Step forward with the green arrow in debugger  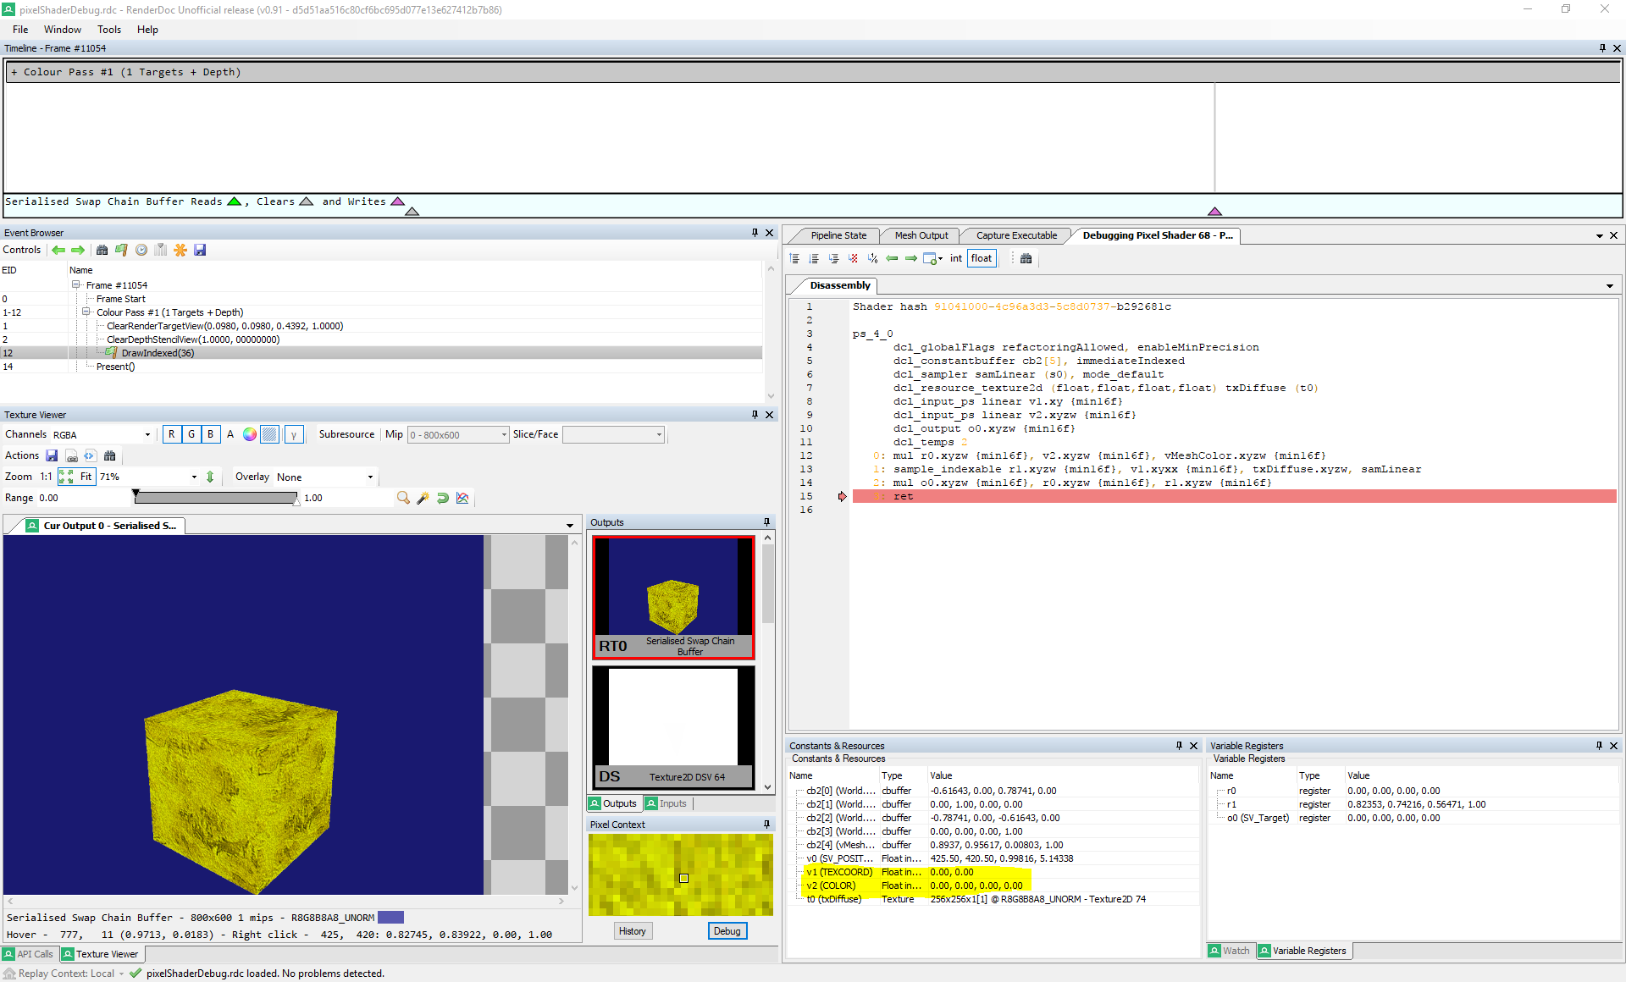tap(911, 258)
